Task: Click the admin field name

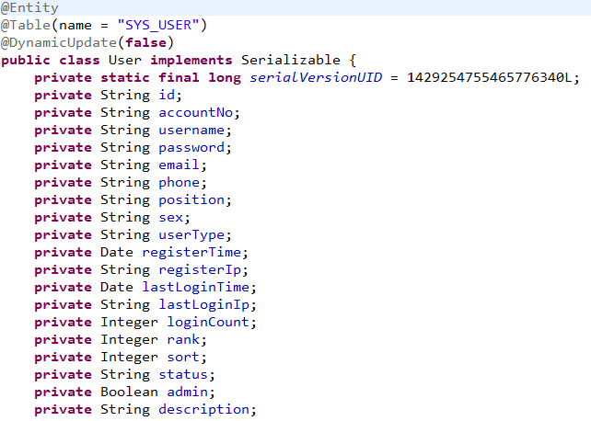Action: coord(187,392)
